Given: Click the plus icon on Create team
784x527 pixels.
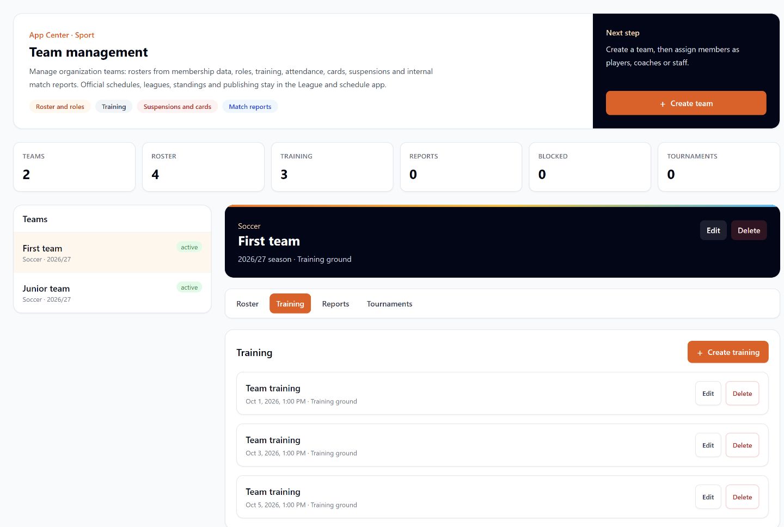Looking at the screenshot, I should pyautogui.click(x=663, y=104).
